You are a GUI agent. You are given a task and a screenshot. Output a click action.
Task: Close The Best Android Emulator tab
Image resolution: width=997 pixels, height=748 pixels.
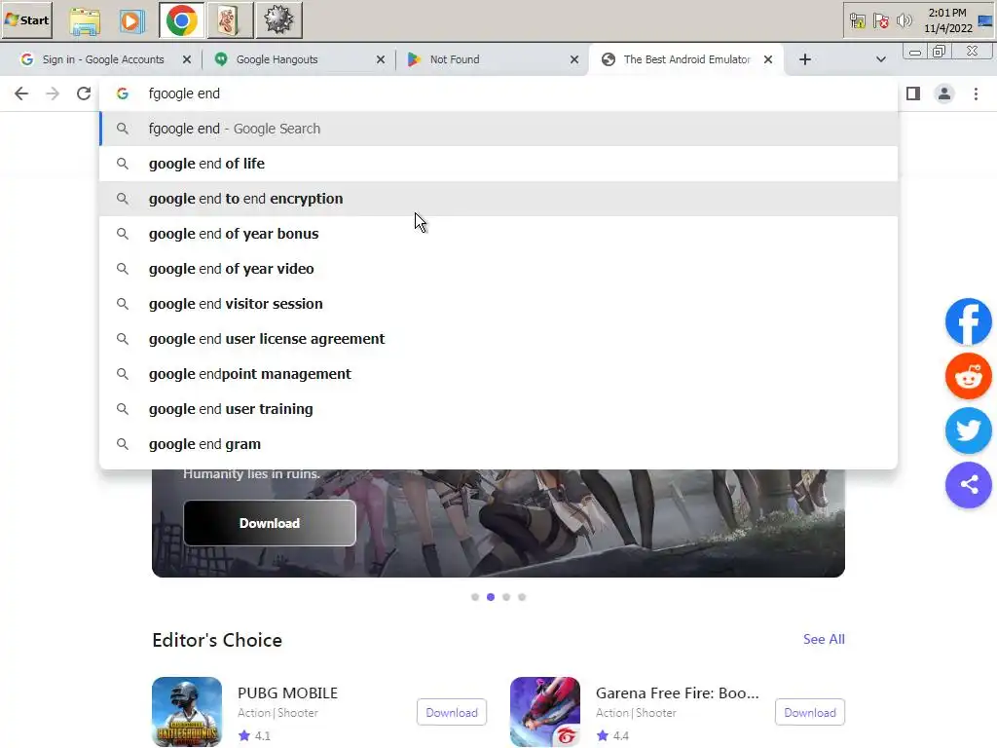tap(768, 59)
